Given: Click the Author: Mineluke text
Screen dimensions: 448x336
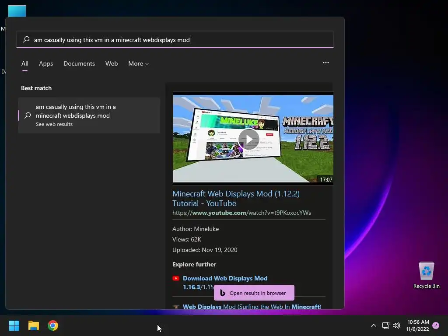Looking at the screenshot, I should click(196, 229).
